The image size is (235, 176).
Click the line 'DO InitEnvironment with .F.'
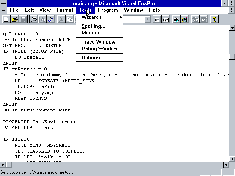pos(43,110)
